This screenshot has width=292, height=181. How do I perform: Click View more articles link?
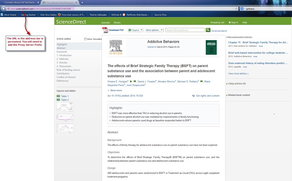(238, 74)
